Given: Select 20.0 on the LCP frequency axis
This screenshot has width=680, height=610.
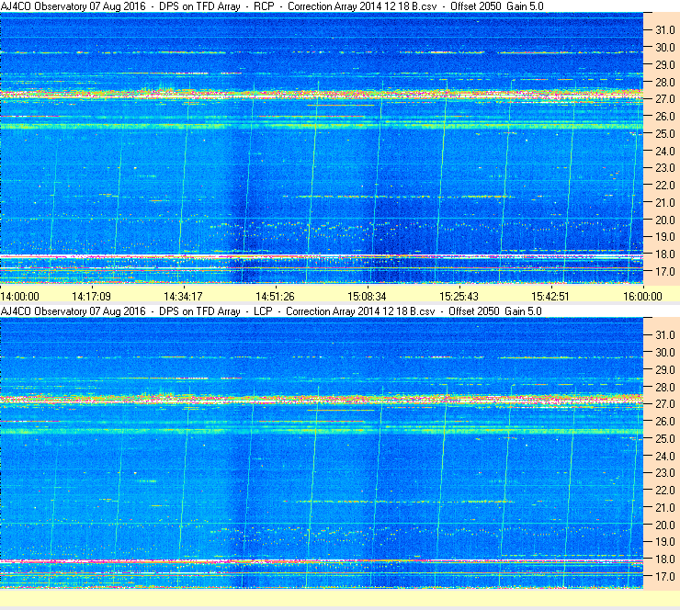Looking at the screenshot, I should (x=664, y=525).
